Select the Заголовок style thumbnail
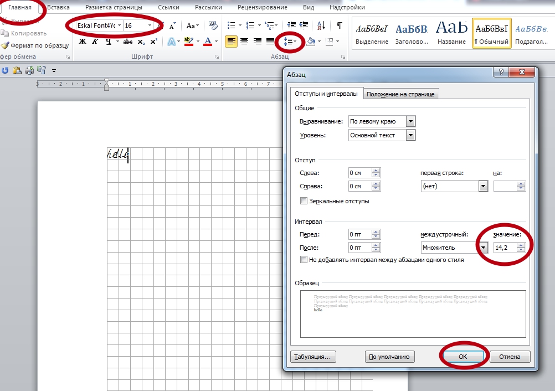This screenshot has width=555, height=391. [412, 32]
